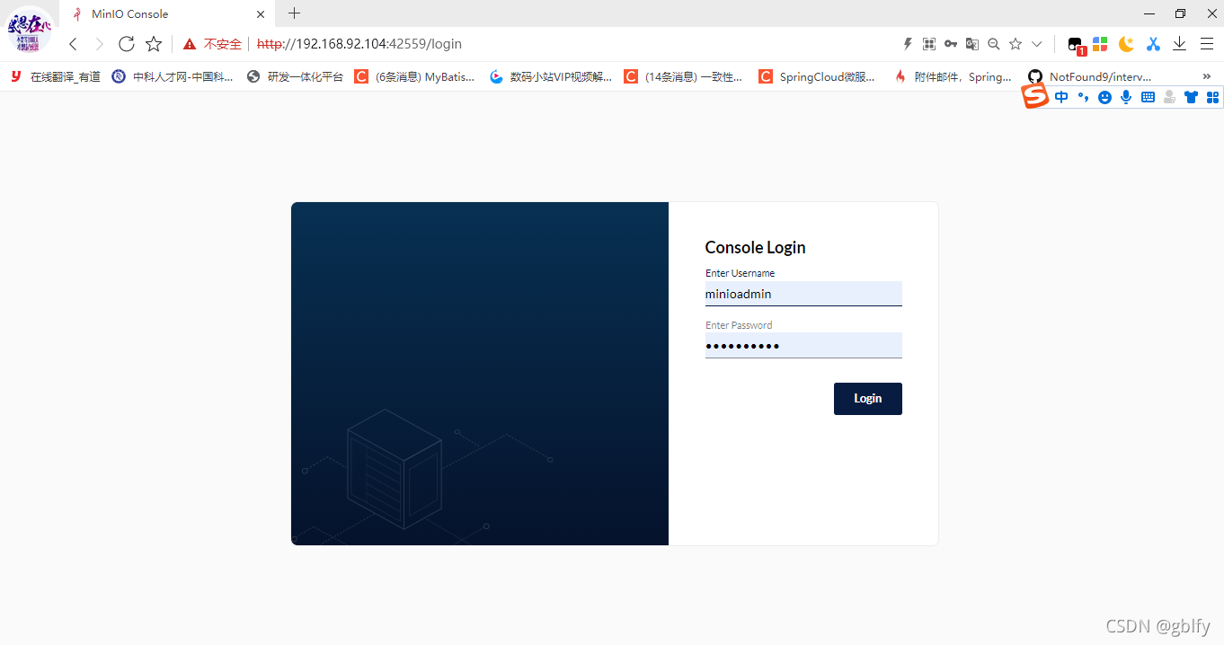Image resolution: width=1224 pixels, height=645 pixels.
Task: Click the bookmark star in address bar
Action: pos(1016,44)
